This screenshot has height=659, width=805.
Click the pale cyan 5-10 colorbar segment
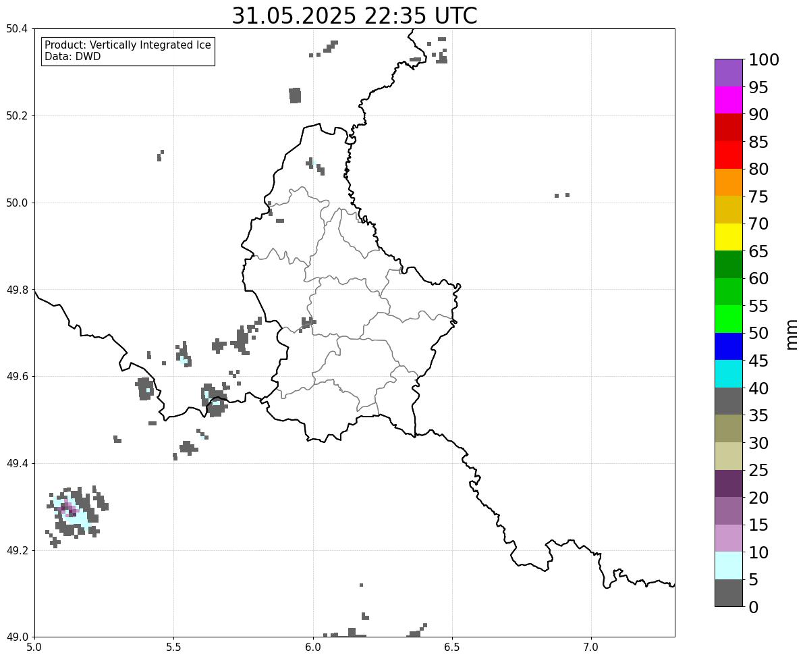click(x=729, y=566)
